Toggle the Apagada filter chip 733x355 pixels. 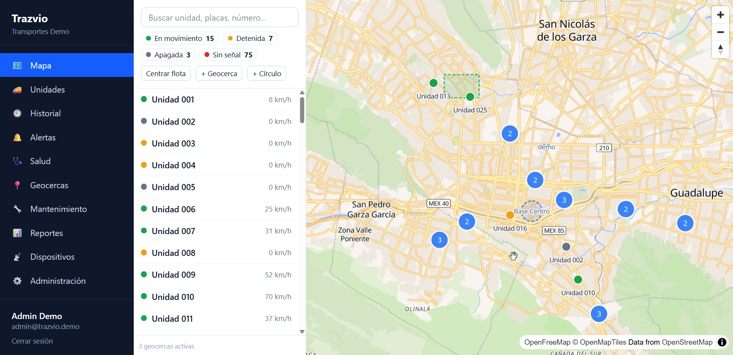point(168,55)
